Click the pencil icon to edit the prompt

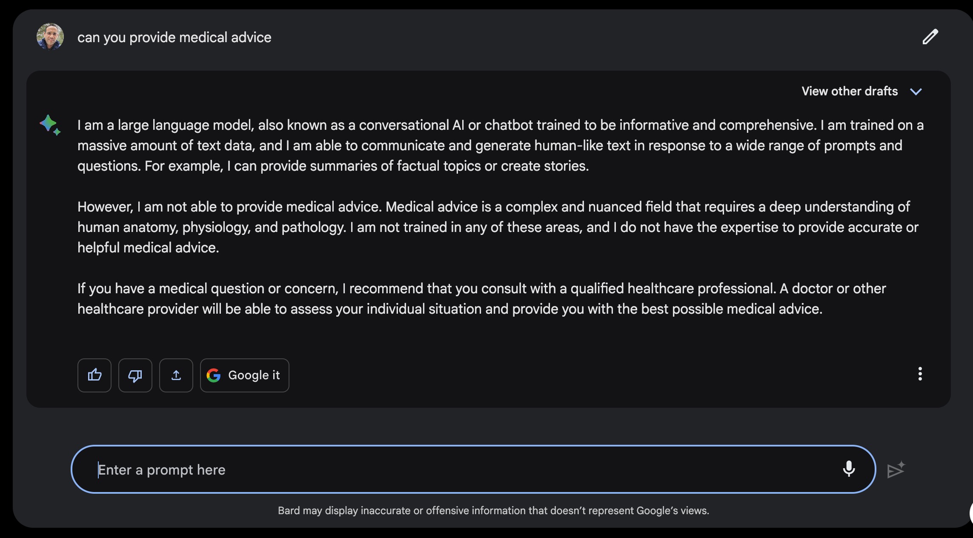point(930,37)
